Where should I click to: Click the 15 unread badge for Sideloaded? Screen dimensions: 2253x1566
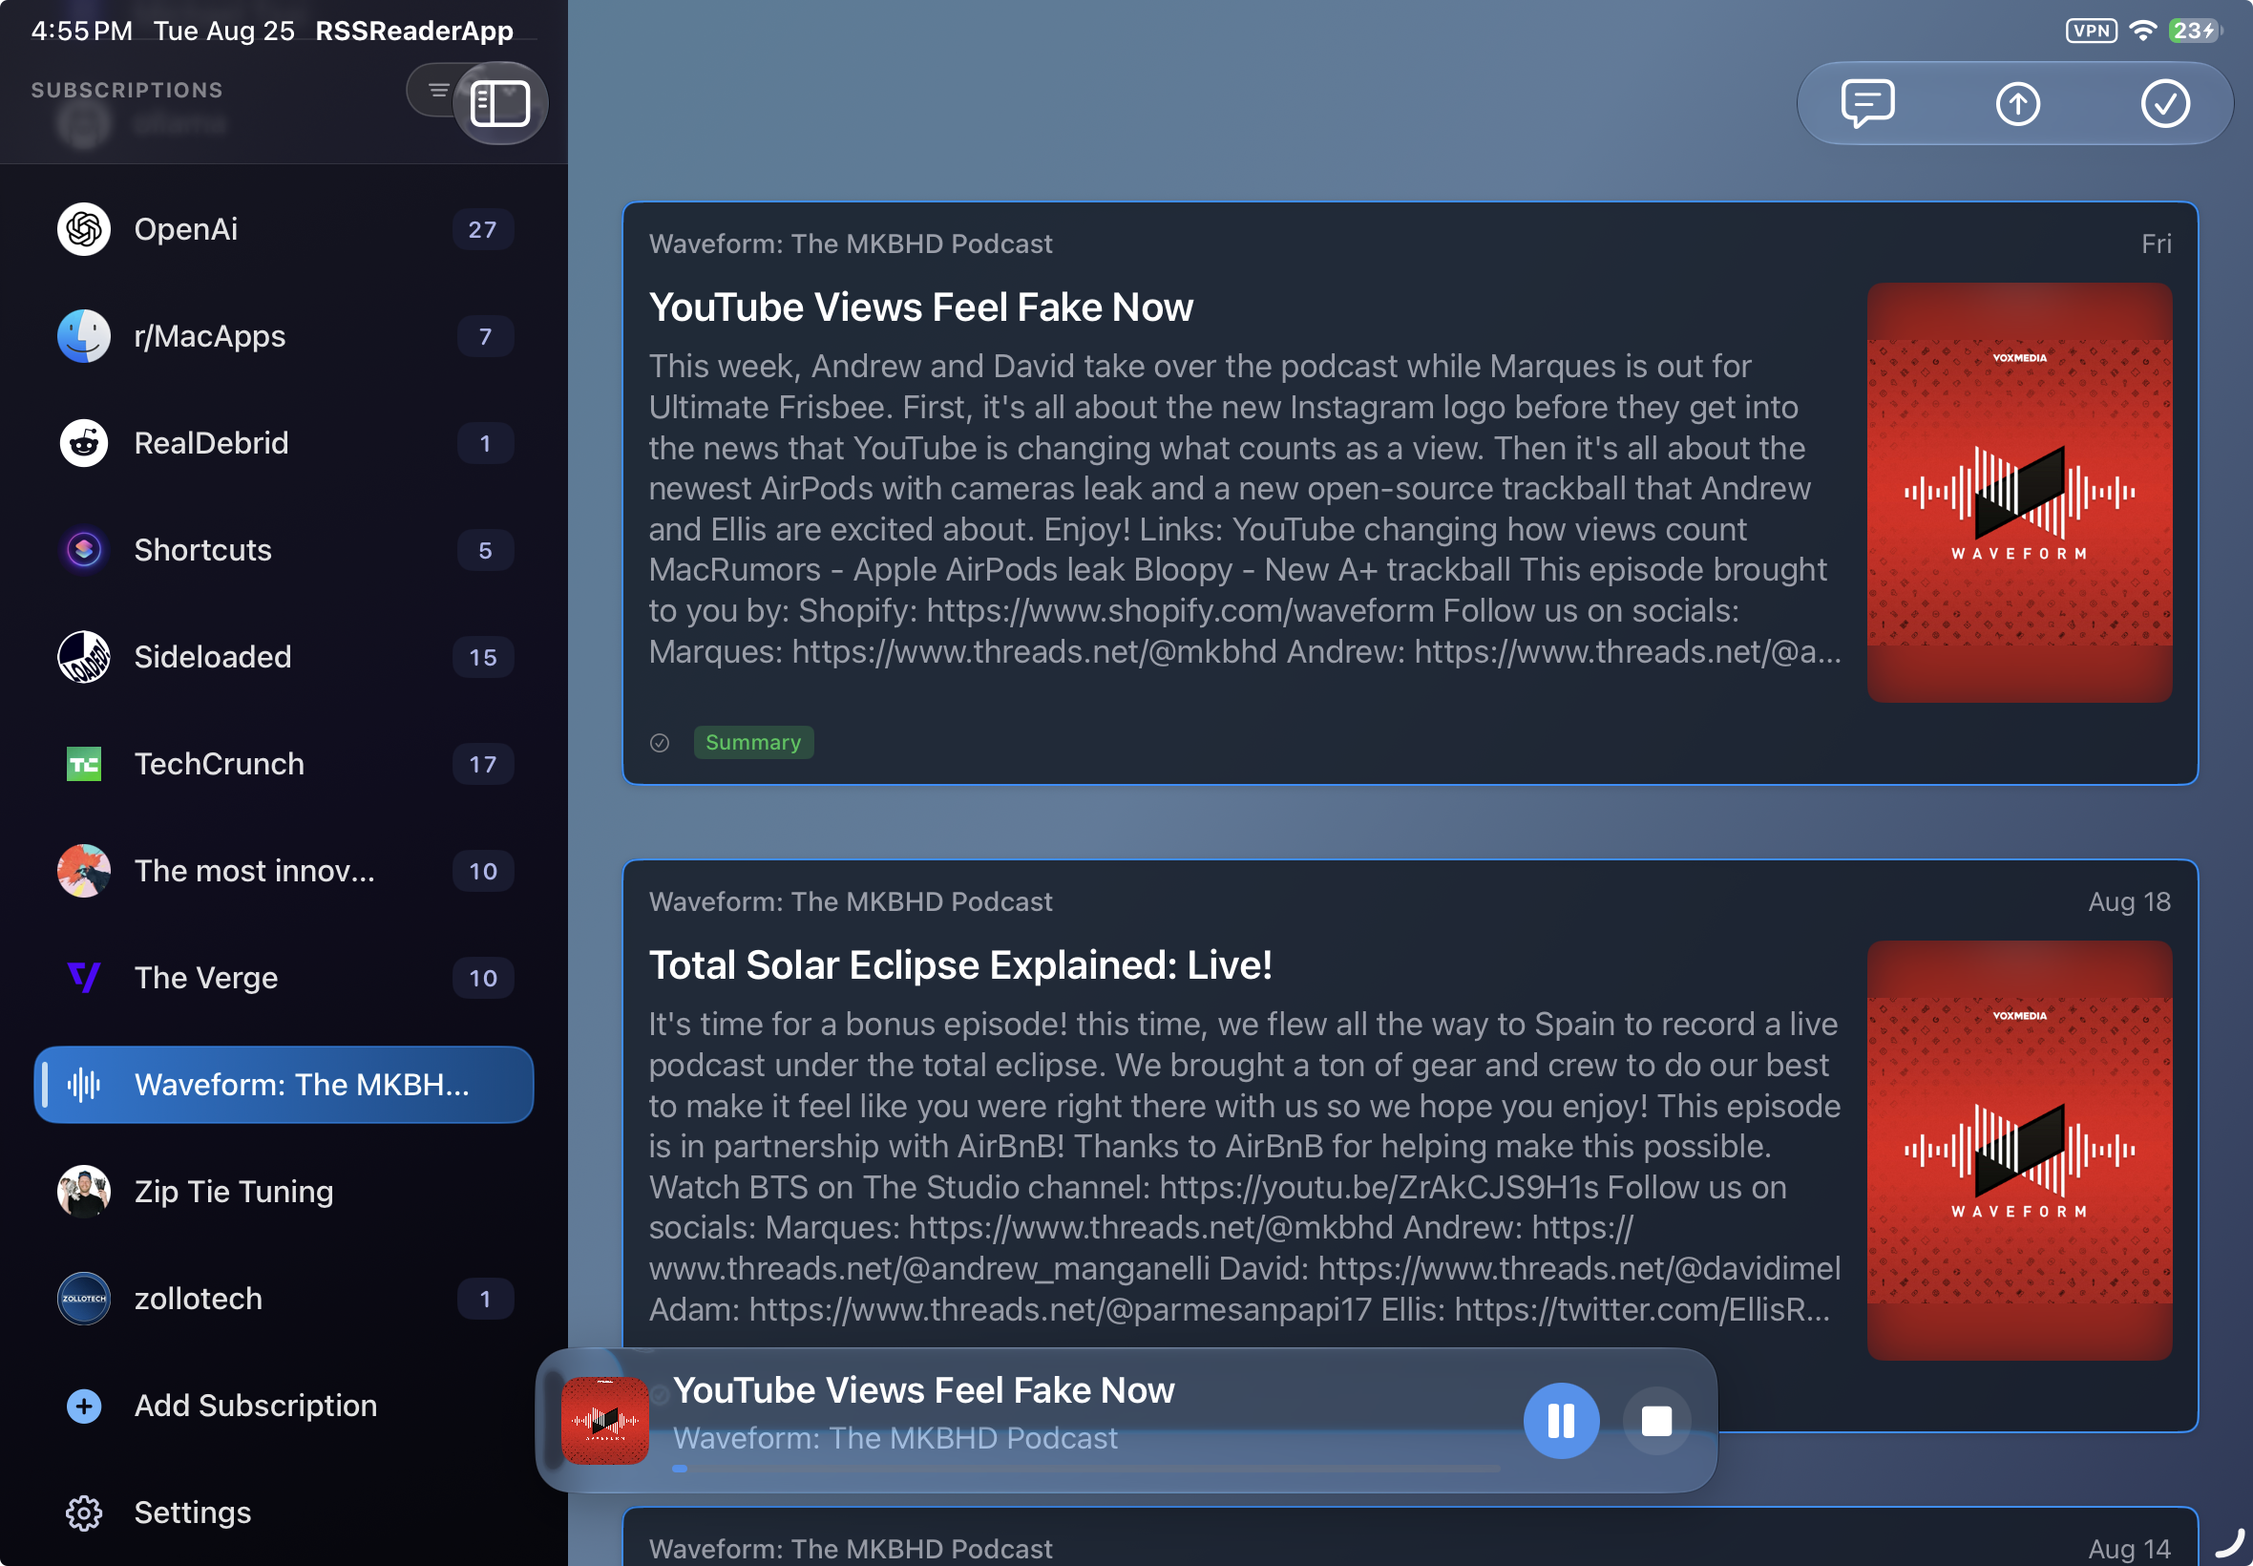(482, 657)
